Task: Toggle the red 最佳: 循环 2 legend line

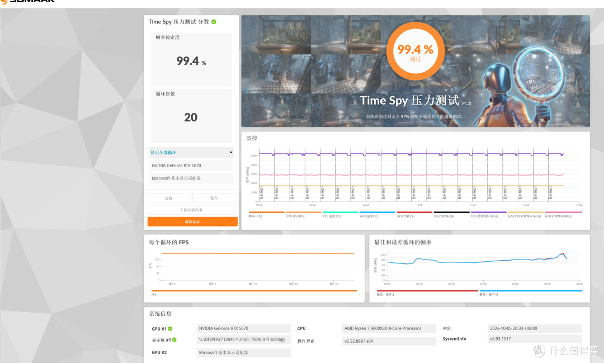Action: pos(427,293)
